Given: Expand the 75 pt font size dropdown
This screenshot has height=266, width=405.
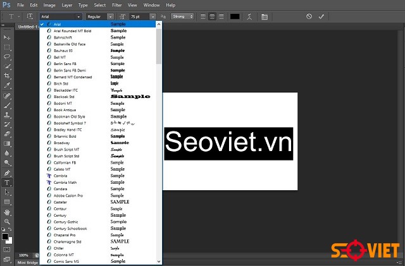Looking at the screenshot, I should [153, 16].
